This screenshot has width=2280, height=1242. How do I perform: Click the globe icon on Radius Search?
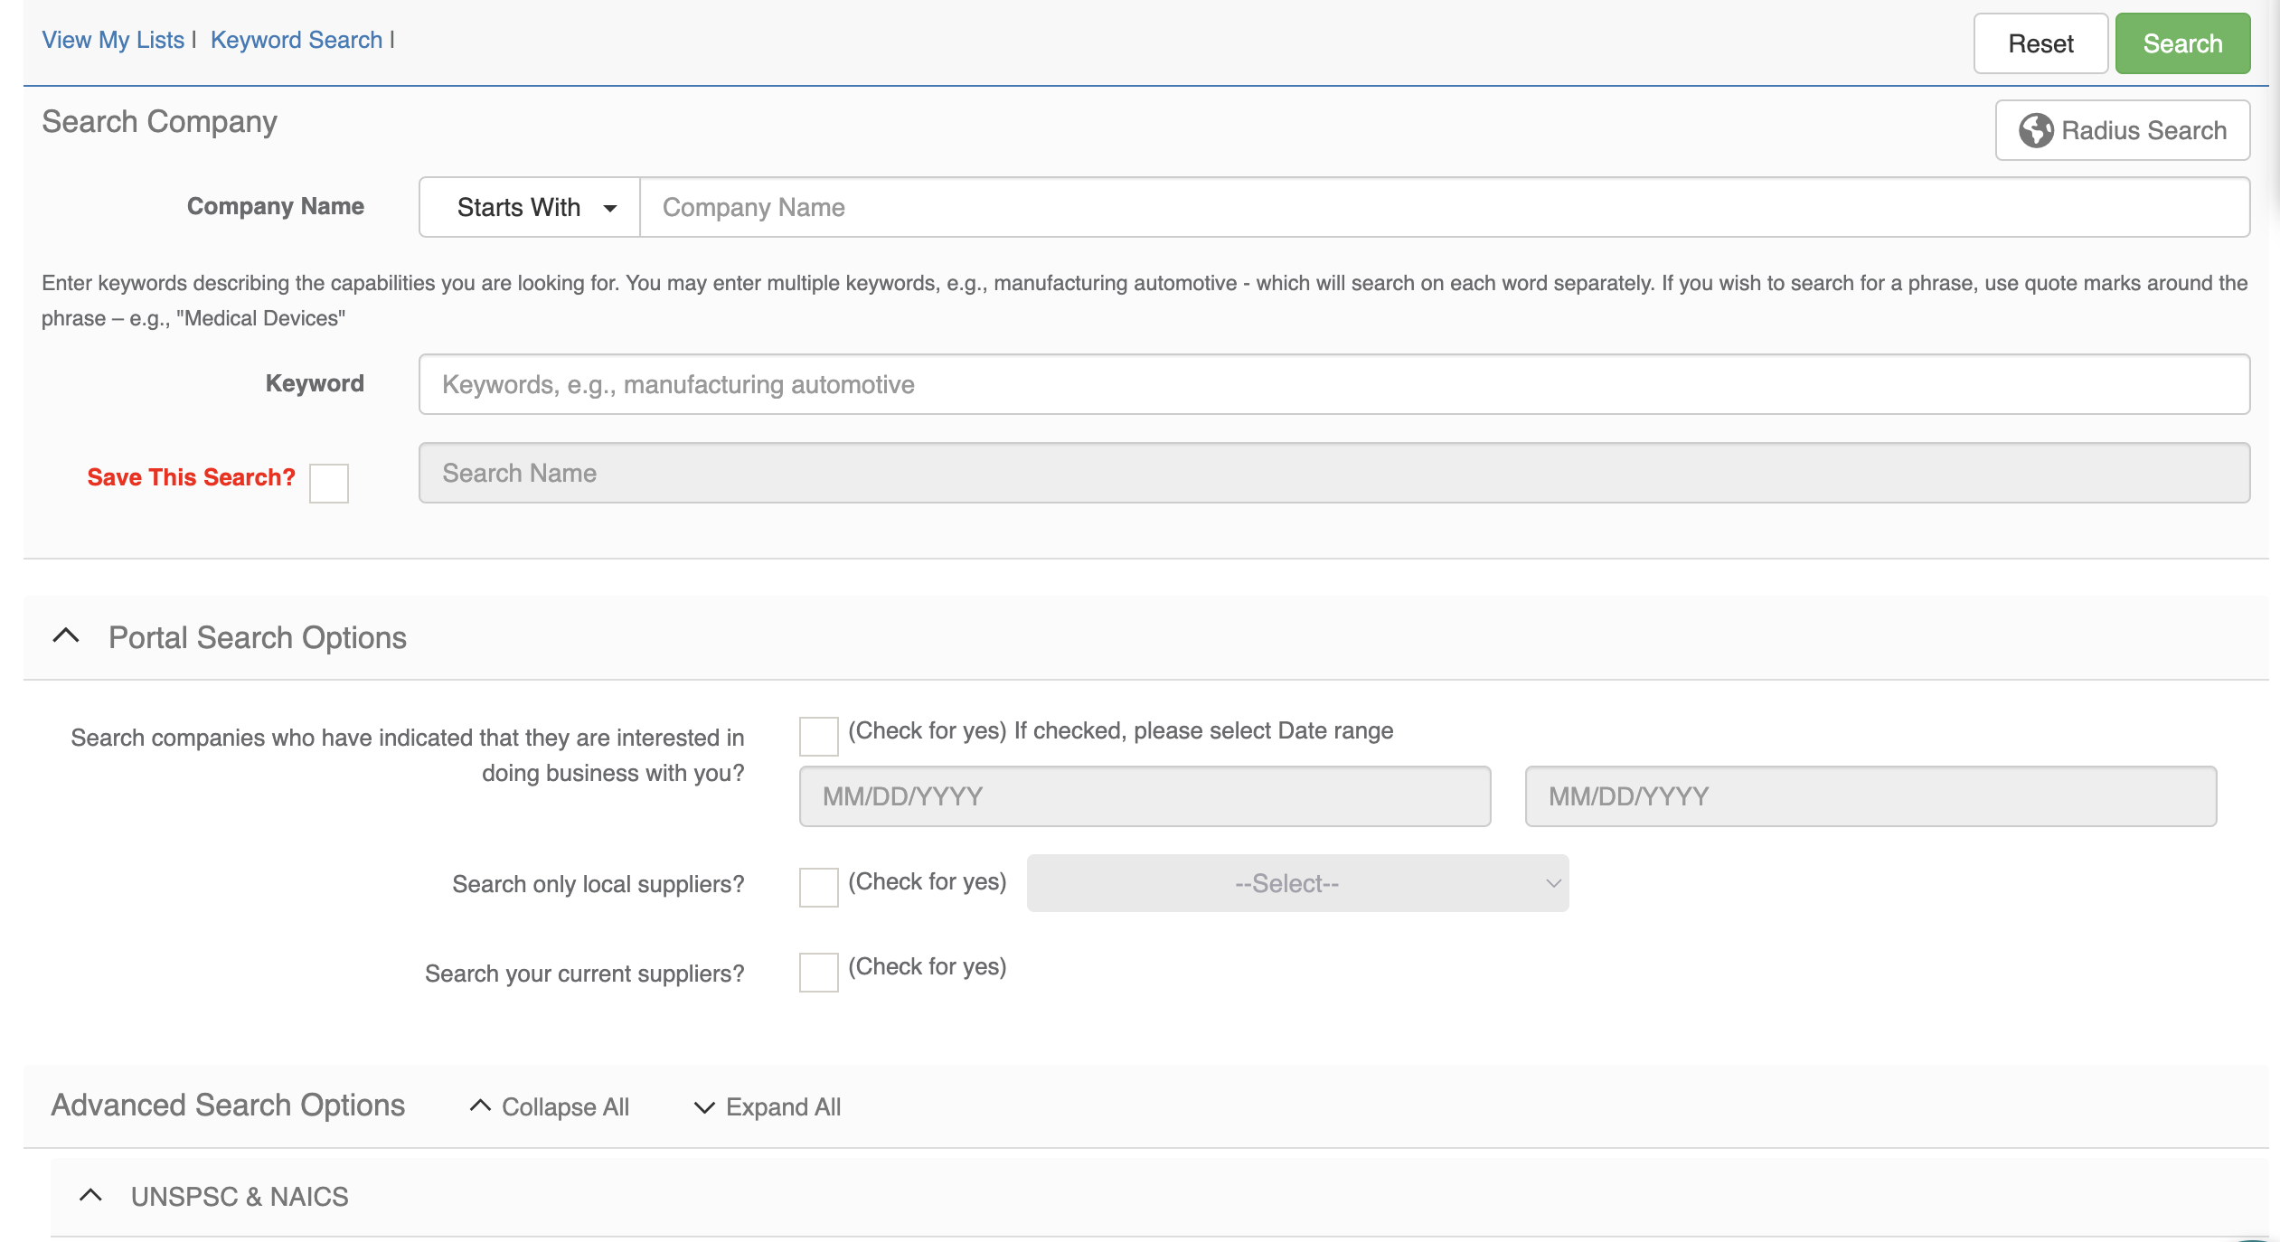tap(2037, 129)
